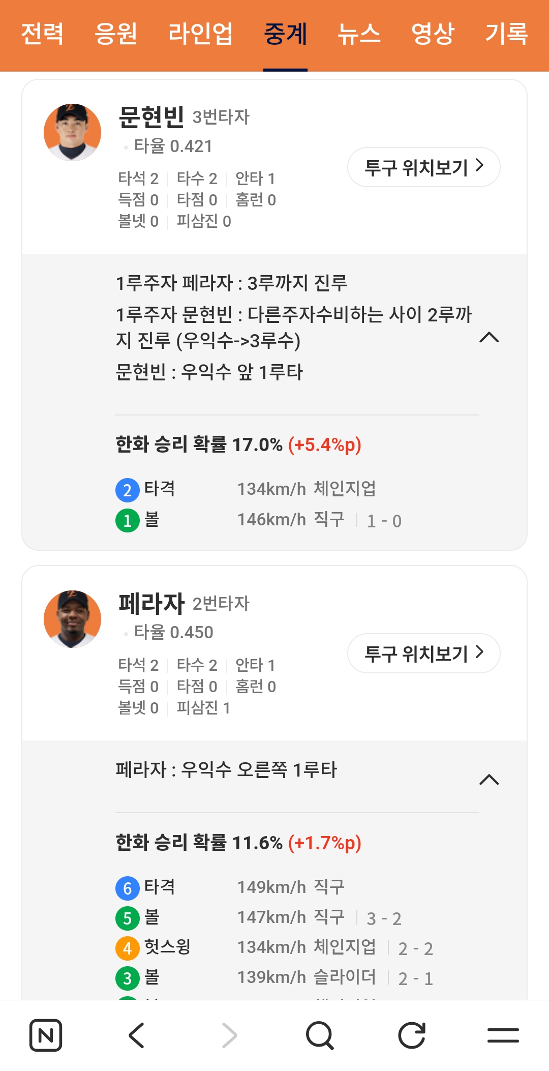549x1071 pixels.
Task: View pitch locations for 페라자
Action: pyautogui.click(x=423, y=653)
